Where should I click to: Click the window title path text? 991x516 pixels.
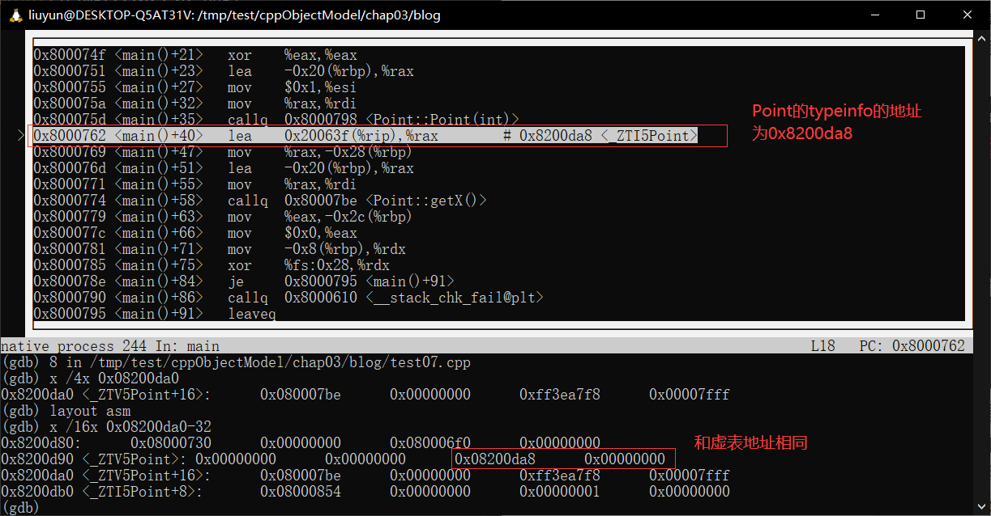(234, 15)
